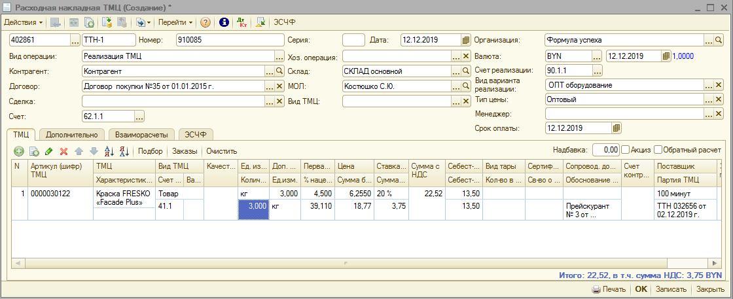Click the pencil edit row icon
Viewport: 733px width, 299px height.
pyautogui.click(x=48, y=151)
